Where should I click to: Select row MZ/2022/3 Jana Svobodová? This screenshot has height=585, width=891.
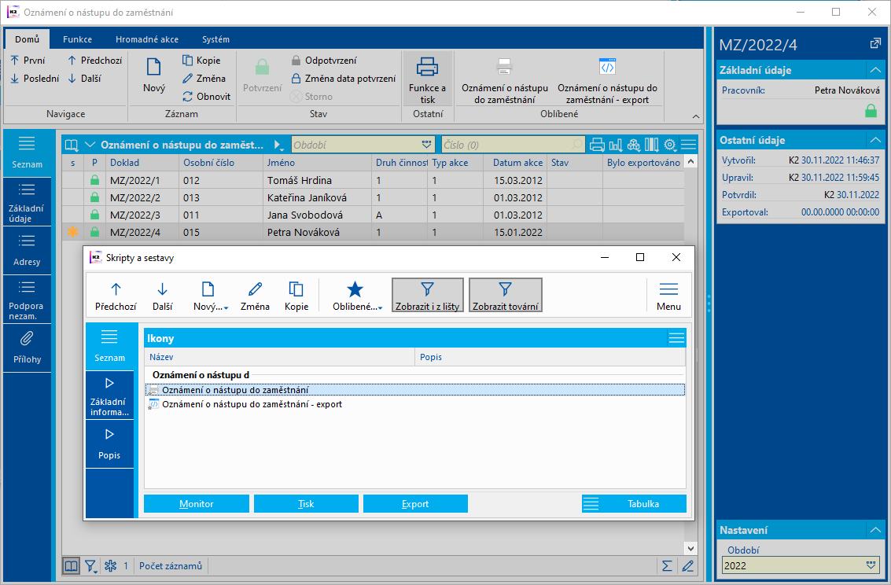[374, 215]
